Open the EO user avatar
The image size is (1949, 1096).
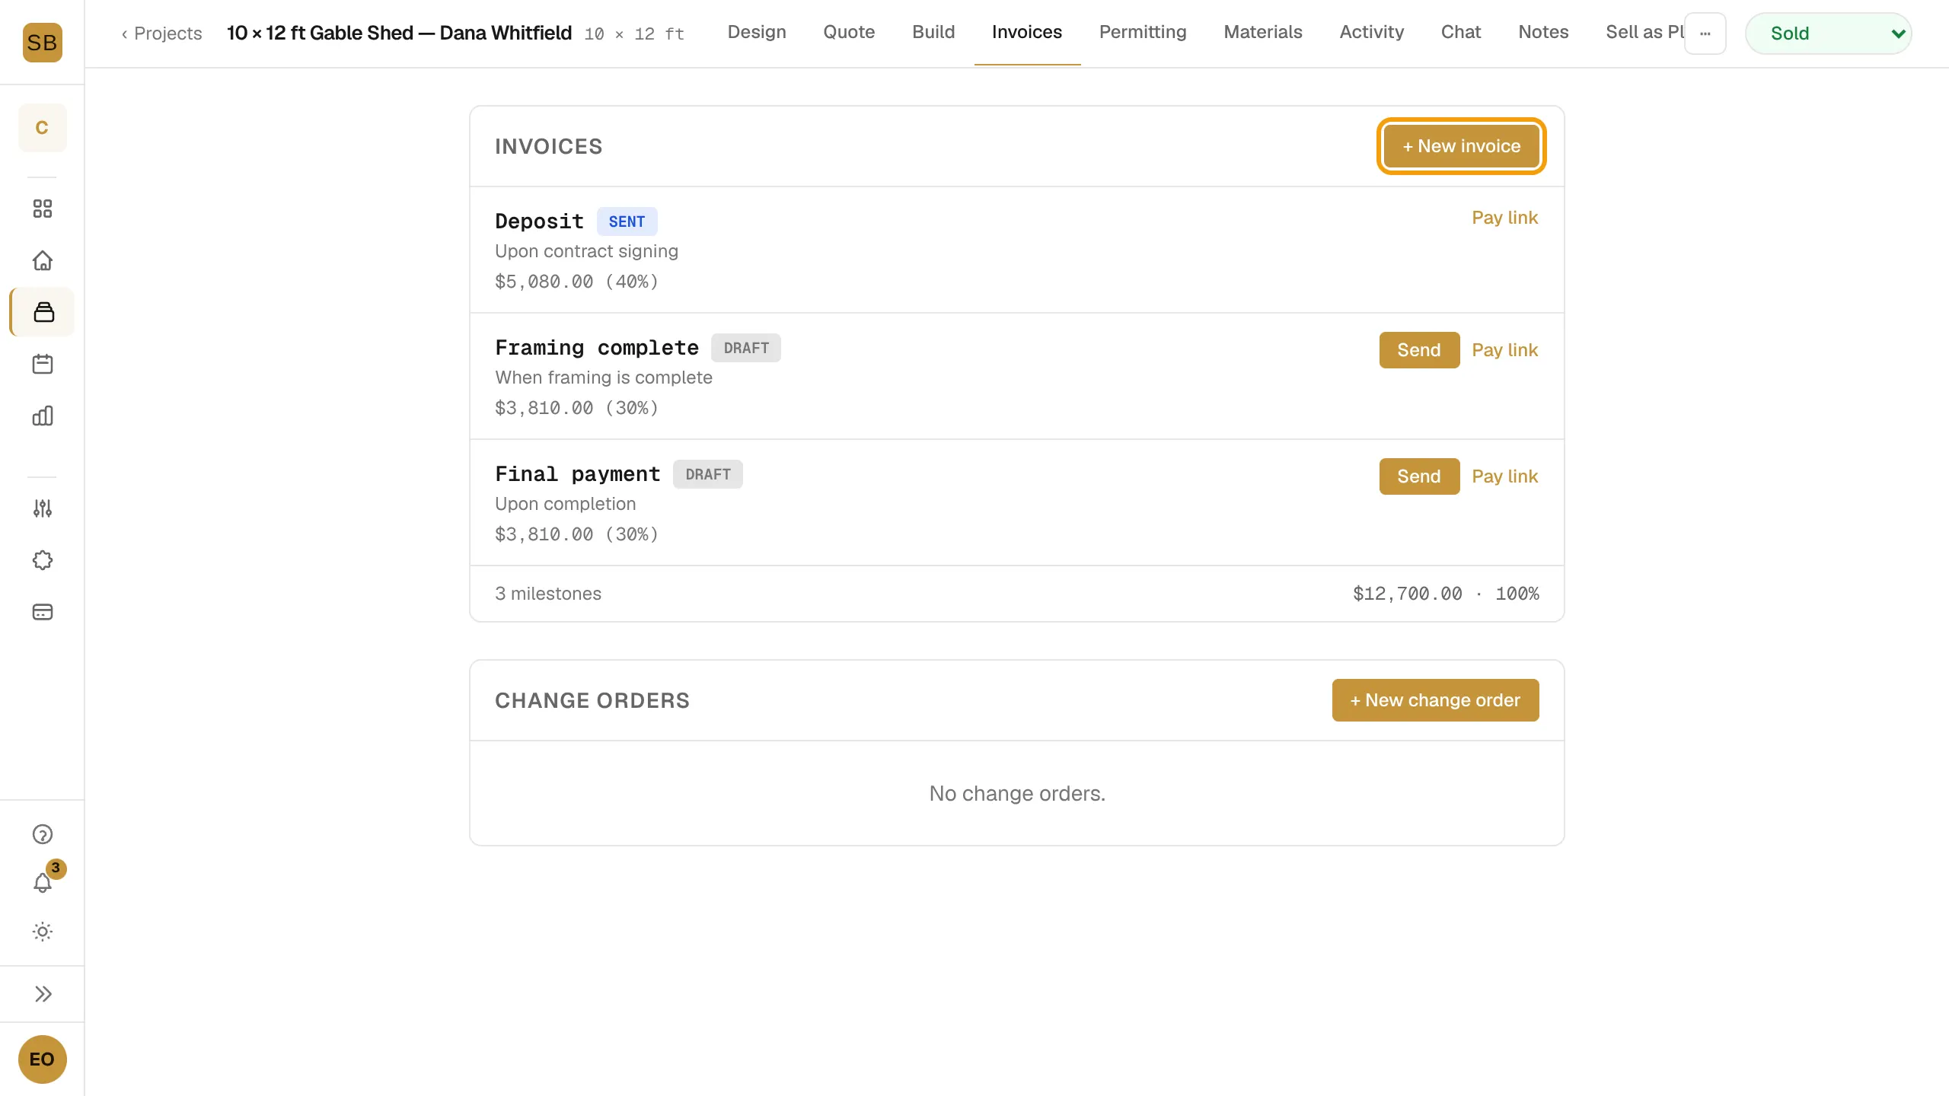click(42, 1059)
